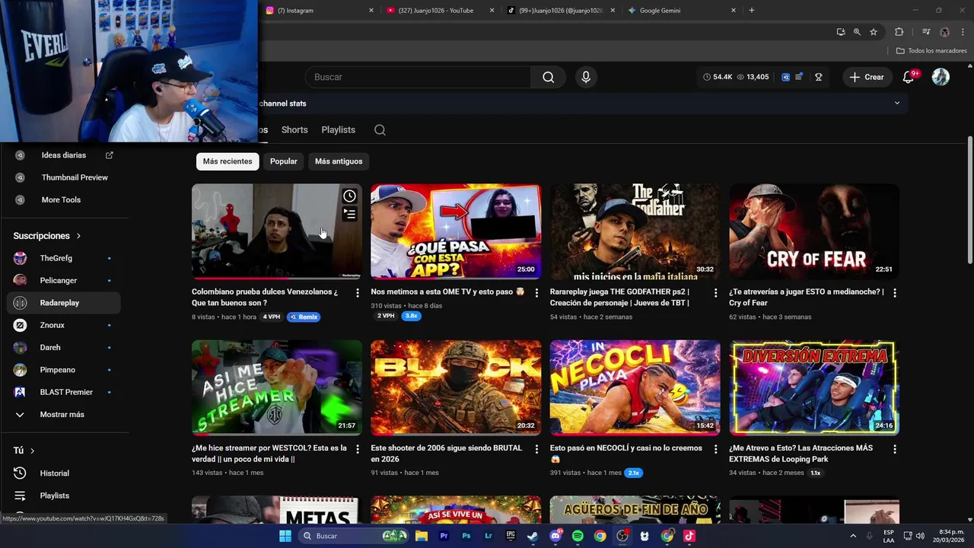Select the Popular filter chip
The height and width of the screenshot is (548, 974).
click(284, 161)
